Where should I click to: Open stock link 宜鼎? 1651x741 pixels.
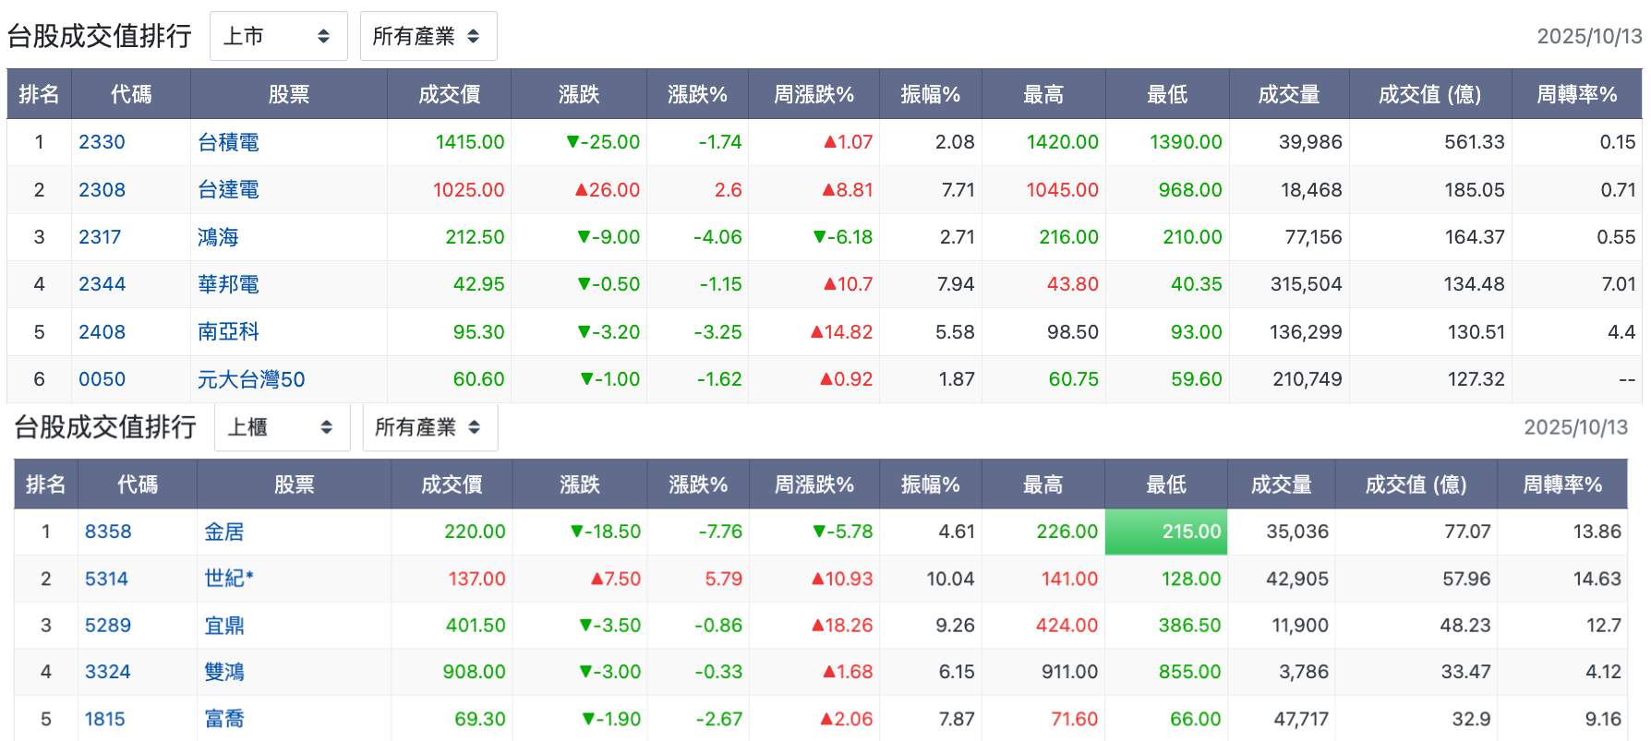tap(224, 626)
